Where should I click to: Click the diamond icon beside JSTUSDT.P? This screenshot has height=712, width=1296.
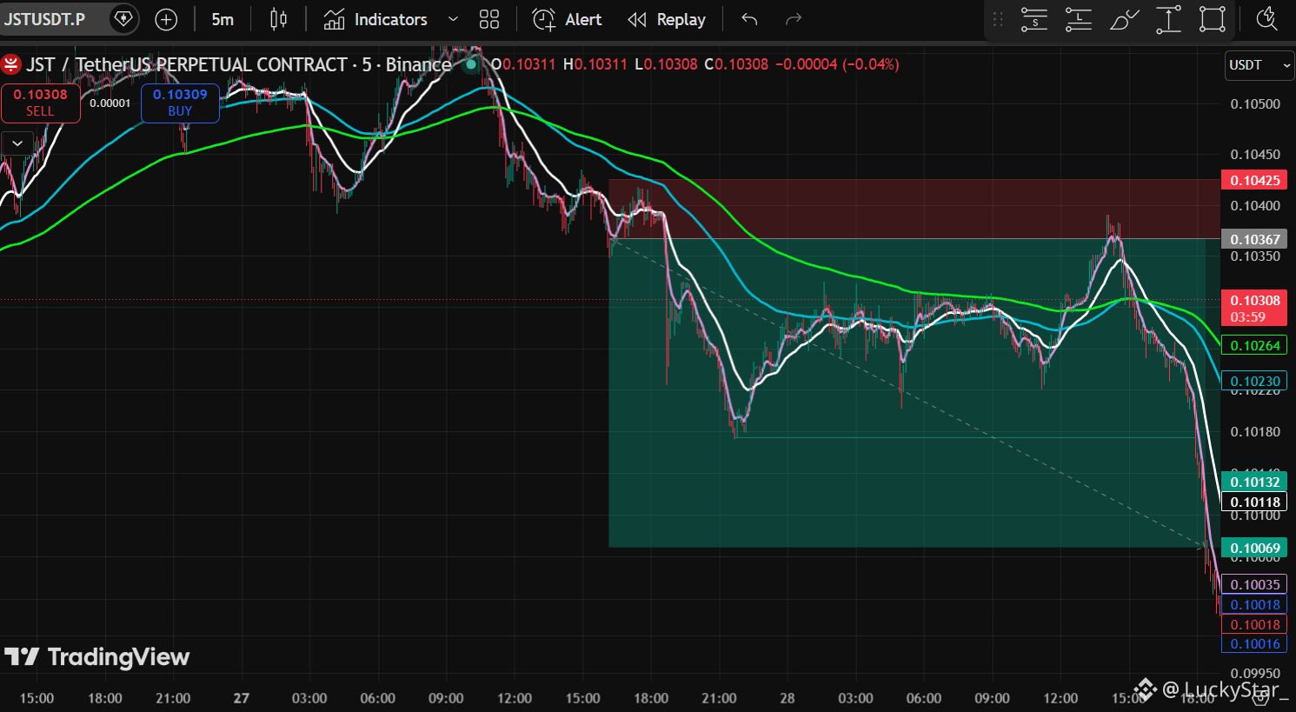tap(124, 18)
